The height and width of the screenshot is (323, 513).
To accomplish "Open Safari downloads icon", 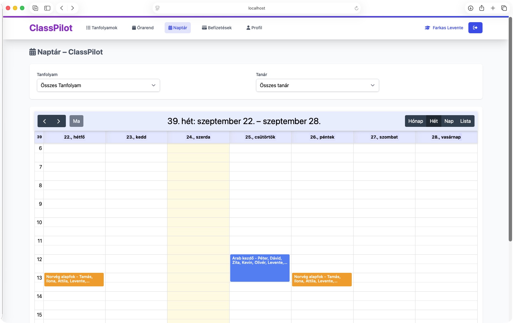I will click(x=471, y=8).
